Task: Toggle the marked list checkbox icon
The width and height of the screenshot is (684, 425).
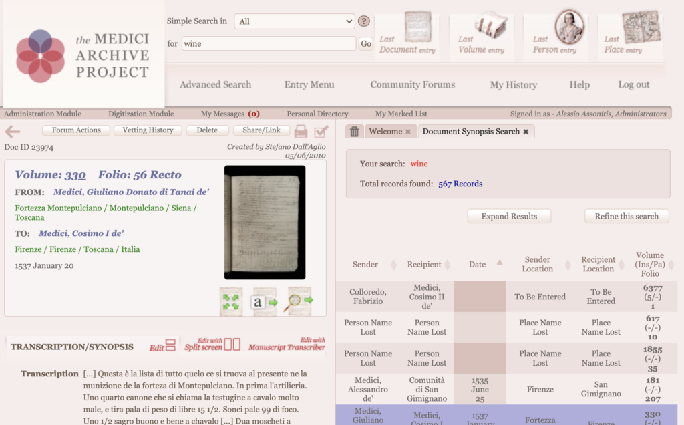Action: click(321, 132)
